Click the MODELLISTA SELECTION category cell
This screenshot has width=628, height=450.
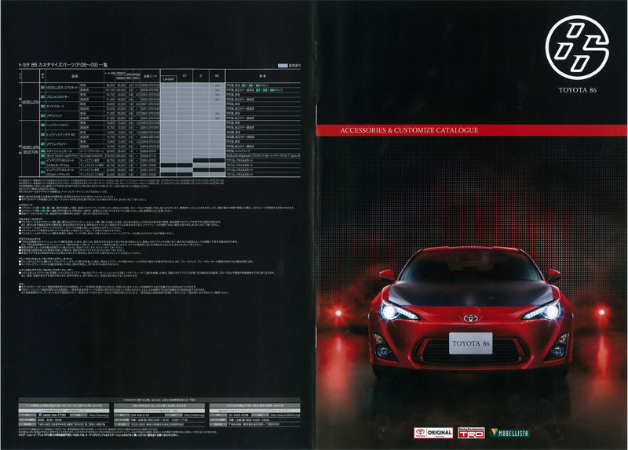[x=31, y=150]
